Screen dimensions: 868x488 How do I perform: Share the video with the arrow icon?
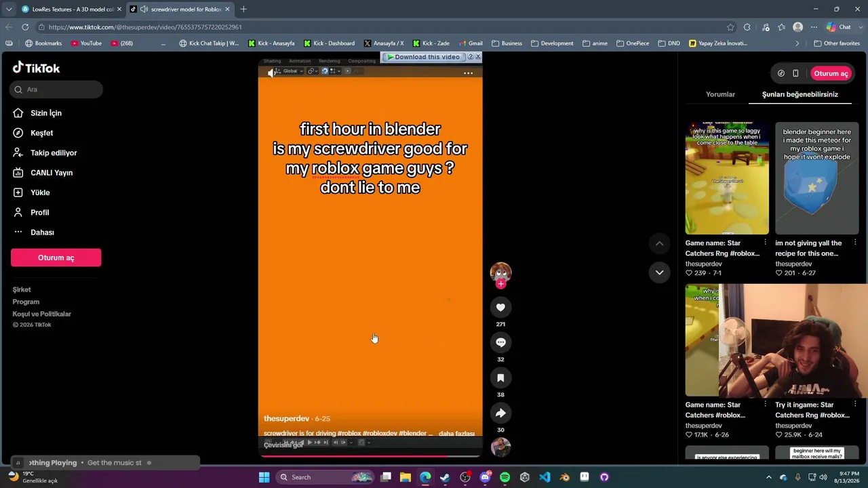500,413
